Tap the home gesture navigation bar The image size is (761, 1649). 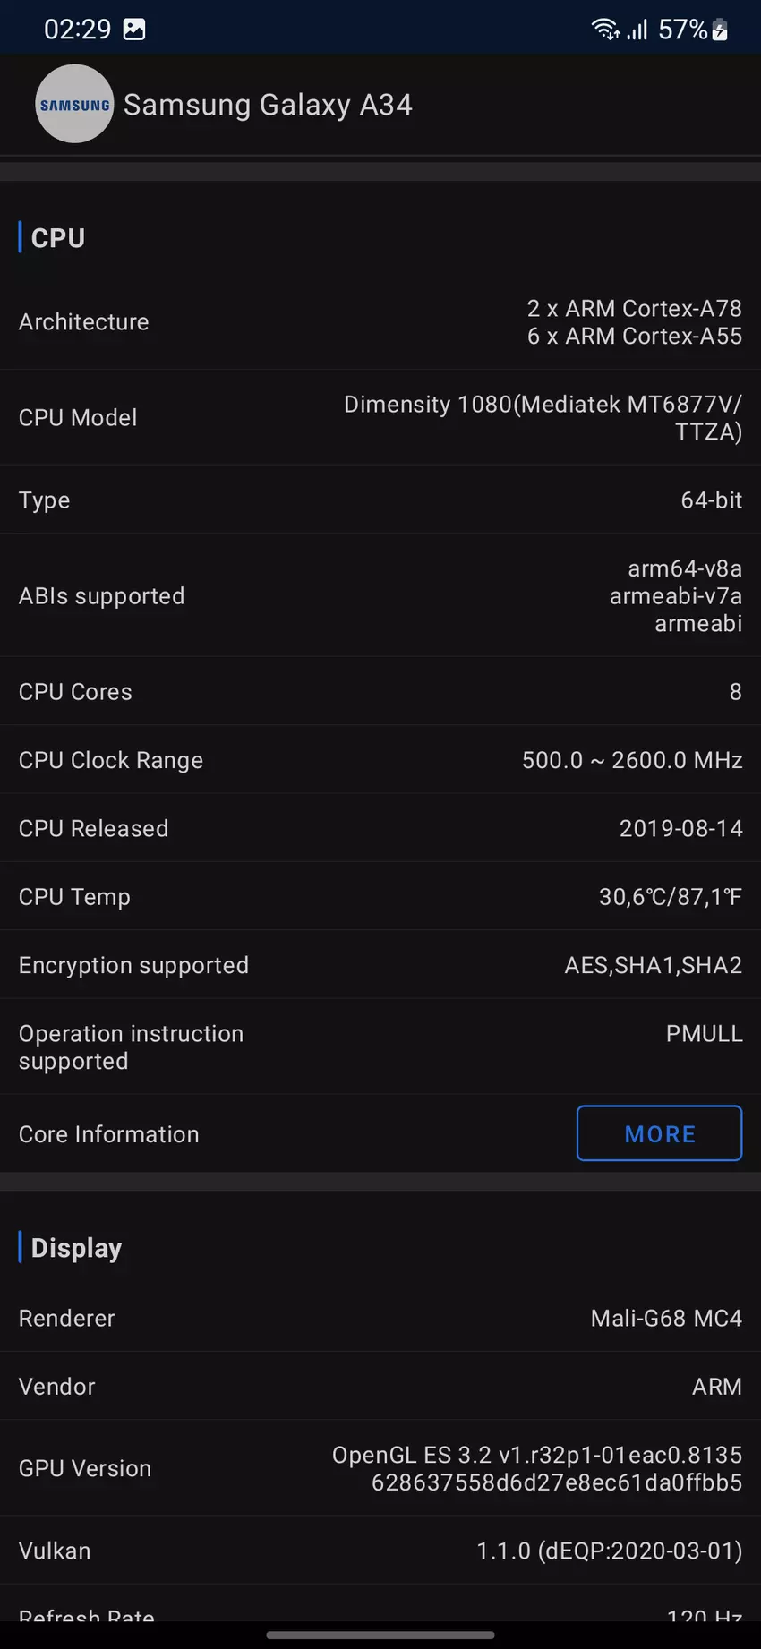(380, 1635)
